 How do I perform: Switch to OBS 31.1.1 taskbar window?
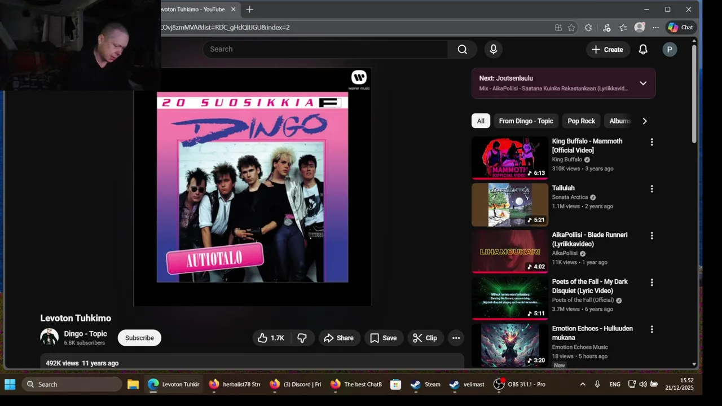pos(520,384)
